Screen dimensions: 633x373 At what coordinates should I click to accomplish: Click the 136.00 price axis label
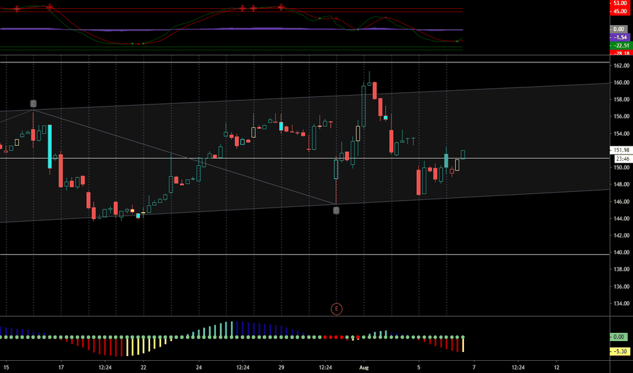pos(621,286)
